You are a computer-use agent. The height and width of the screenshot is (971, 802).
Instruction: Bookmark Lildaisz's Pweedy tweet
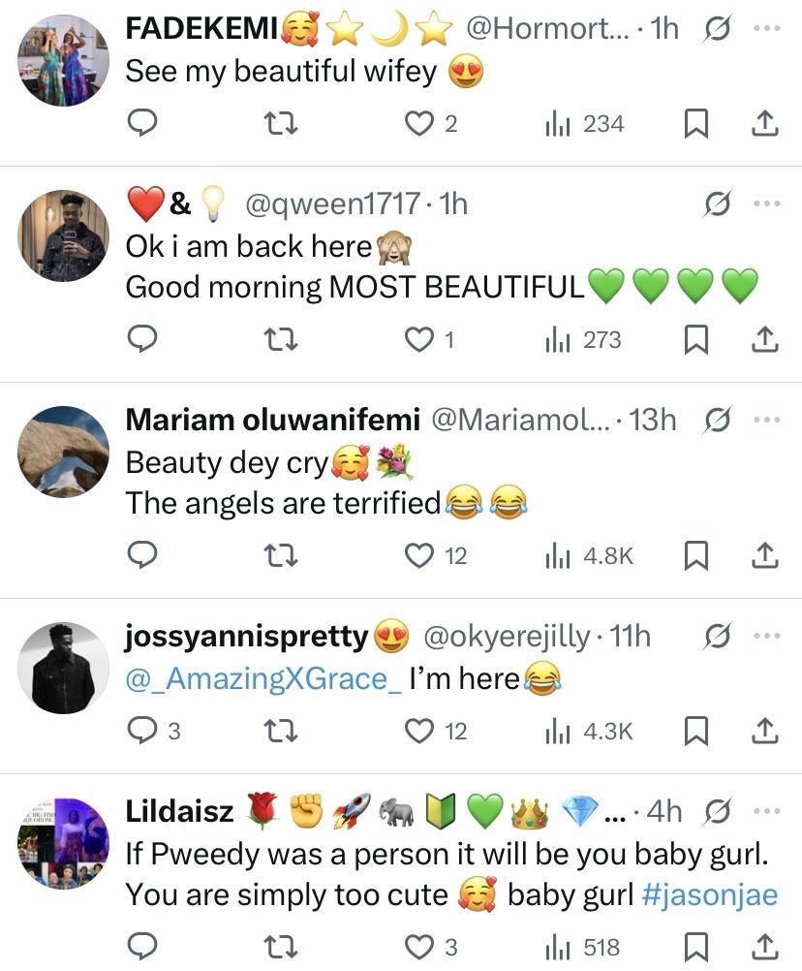tap(695, 947)
